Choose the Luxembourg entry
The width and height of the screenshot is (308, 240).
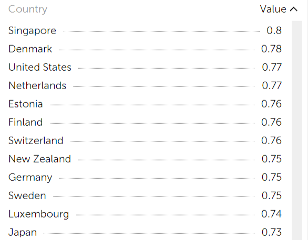[145, 214]
